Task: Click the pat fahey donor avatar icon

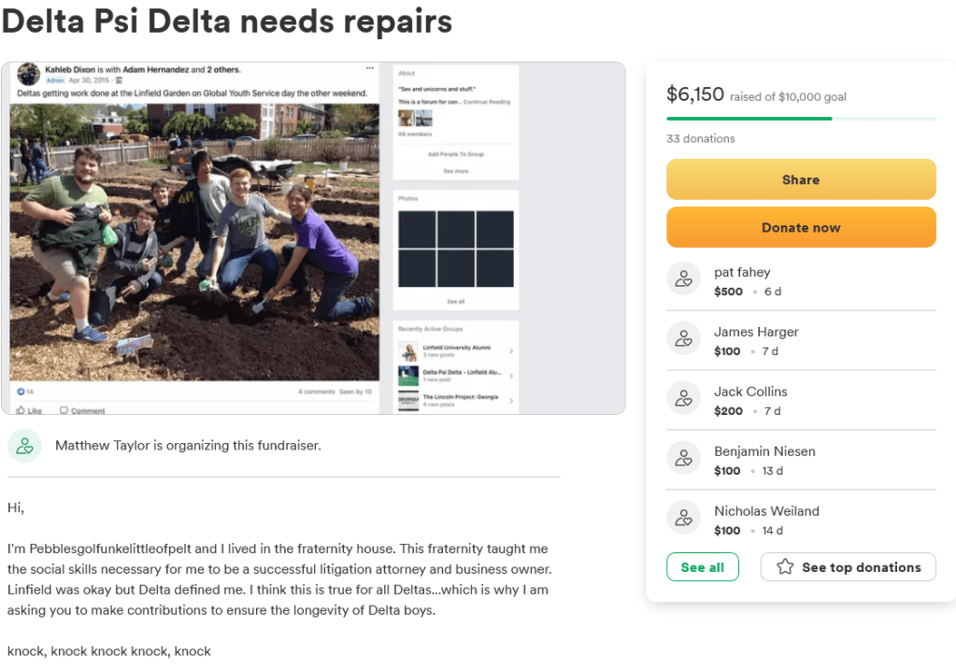Action: pos(684,279)
